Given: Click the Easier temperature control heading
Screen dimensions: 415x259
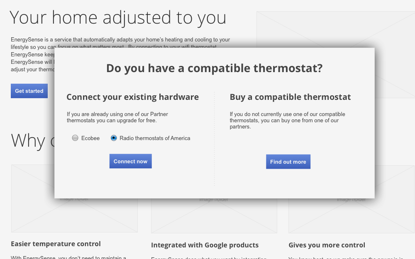Looking at the screenshot, I should [x=56, y=244].
